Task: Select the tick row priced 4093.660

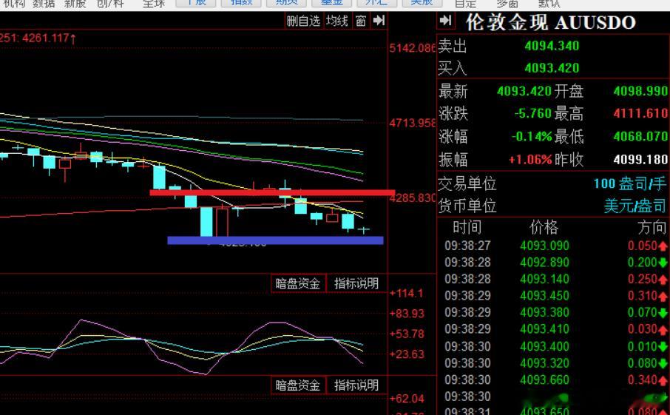Action: coord(554,380)
